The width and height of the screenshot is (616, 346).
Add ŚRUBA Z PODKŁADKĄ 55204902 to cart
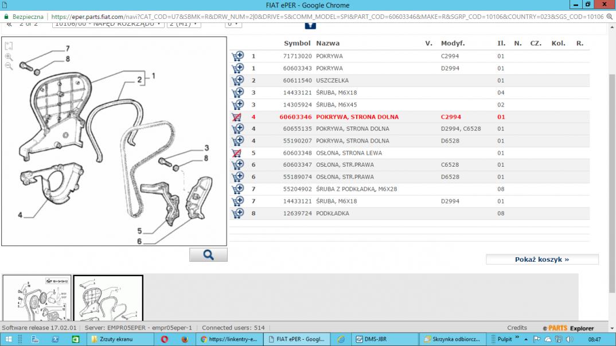coord(237,189)
